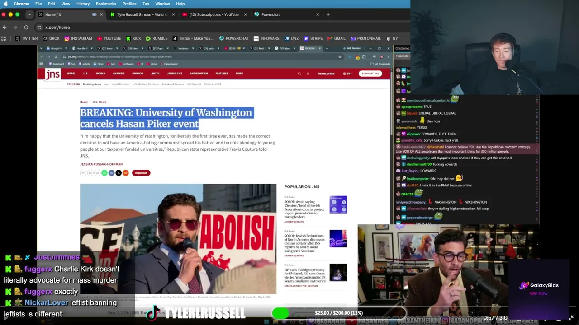Focus the x.com/home address bar

tap(222, 28)
